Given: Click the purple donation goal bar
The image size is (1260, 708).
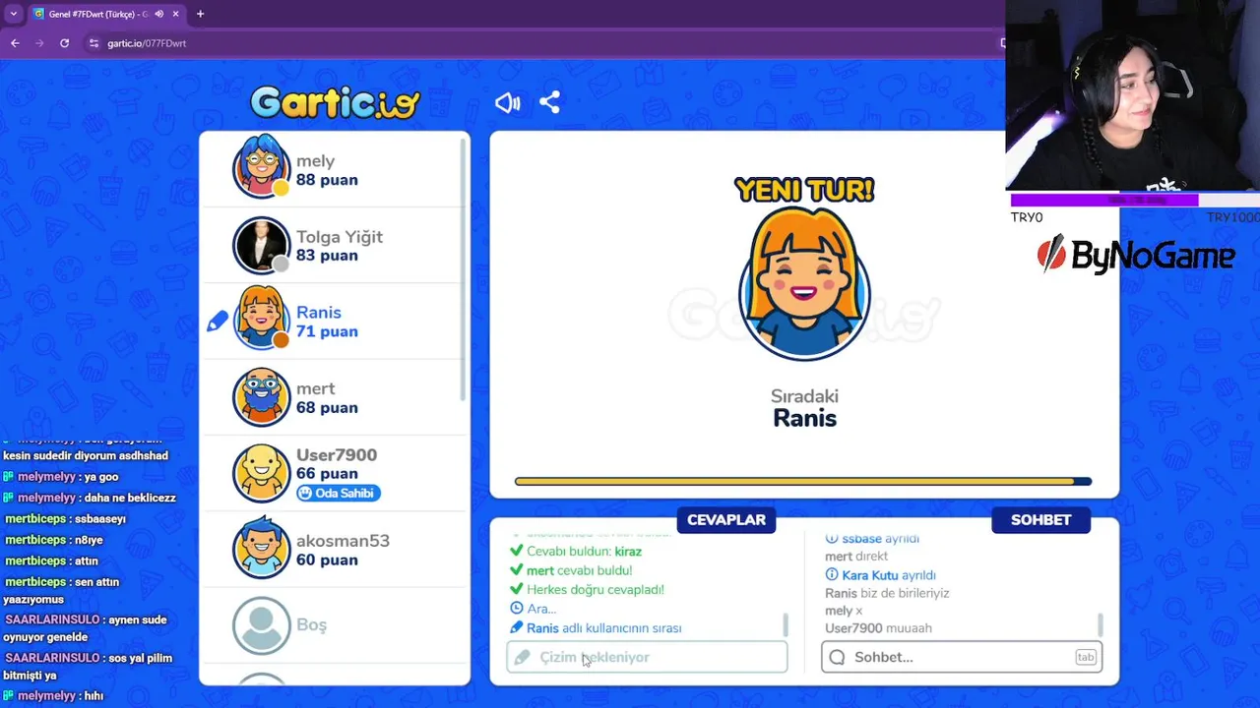Looking at the screenshot, I should [1104, 200].
